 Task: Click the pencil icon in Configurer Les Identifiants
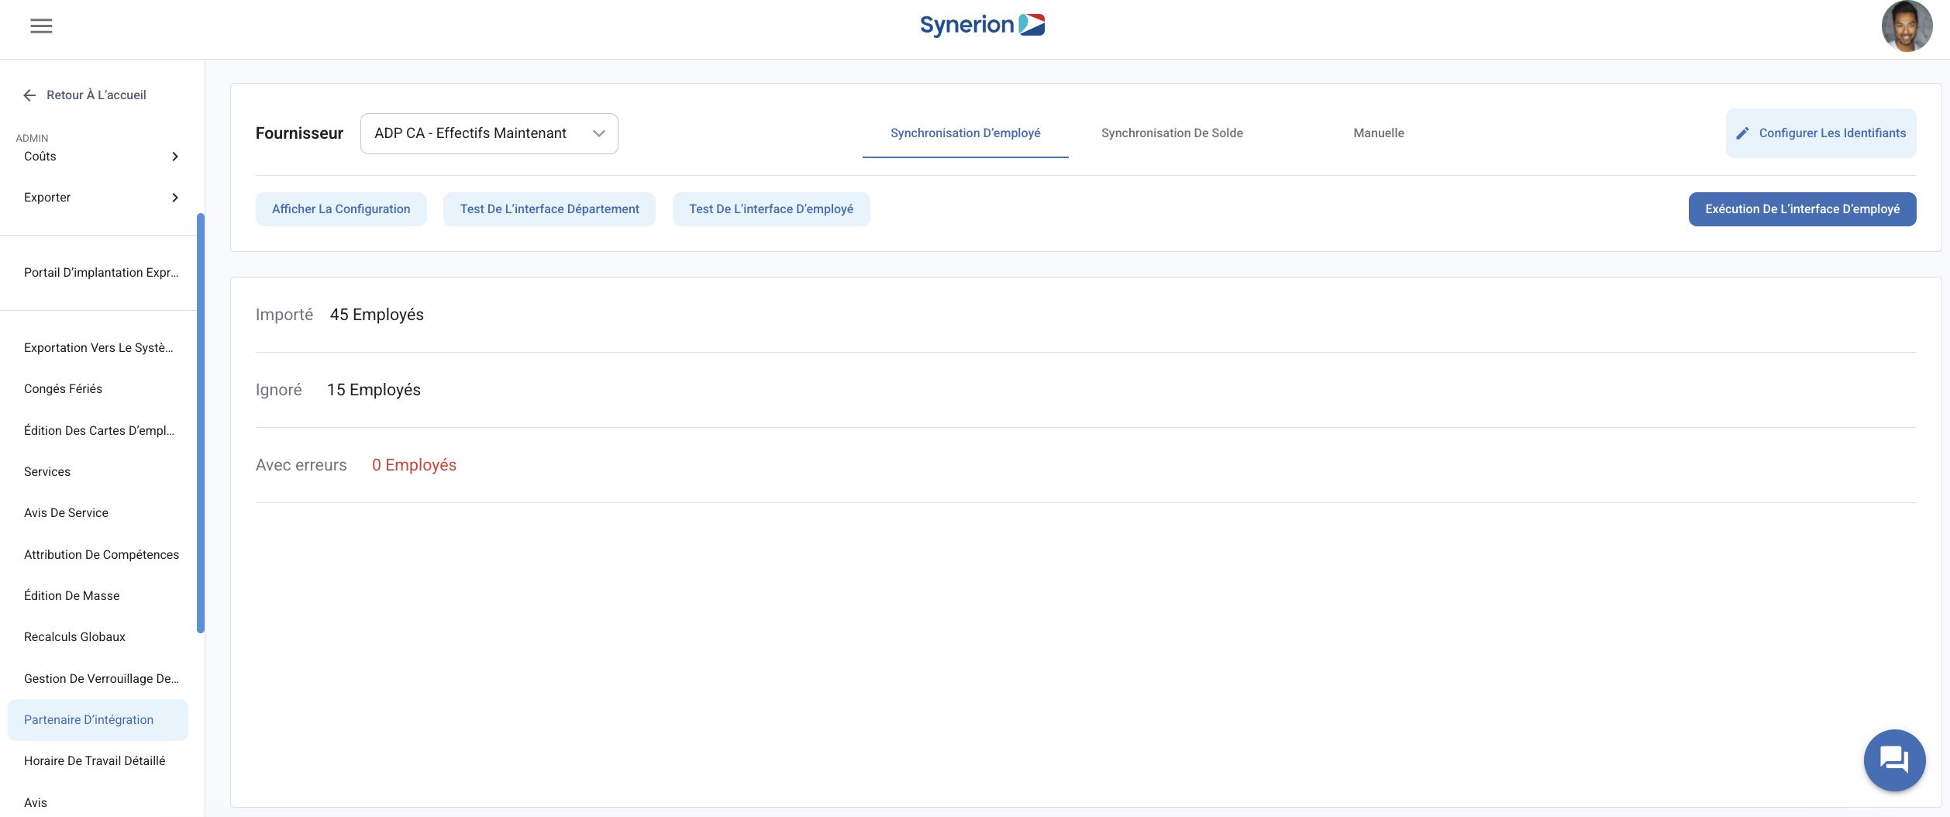pyautogui.click(x=1742, y=133)
